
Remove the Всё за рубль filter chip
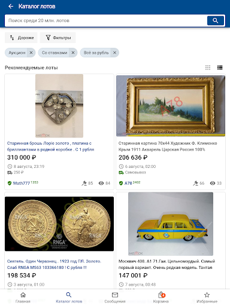tap(114, 53)
